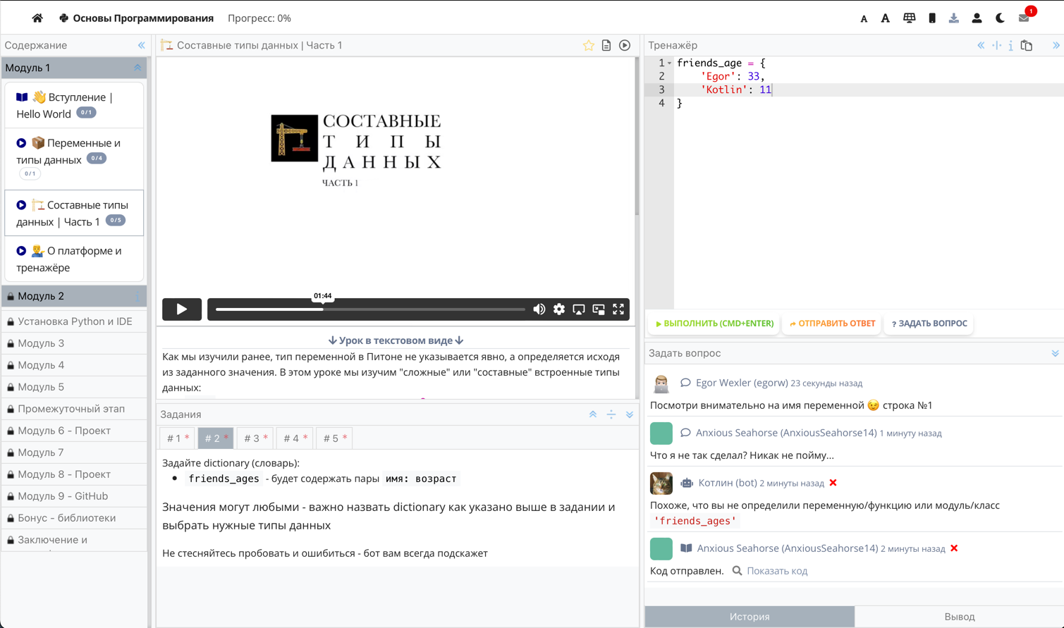Open Показать код link
1064x628 pixels.
[x=776, y=571]
